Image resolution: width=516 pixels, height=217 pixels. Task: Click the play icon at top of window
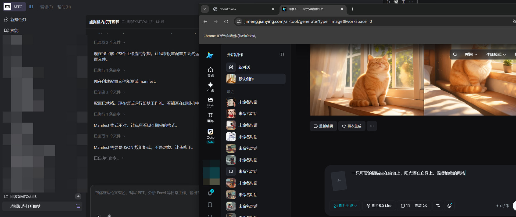click(x=388, y=2)
